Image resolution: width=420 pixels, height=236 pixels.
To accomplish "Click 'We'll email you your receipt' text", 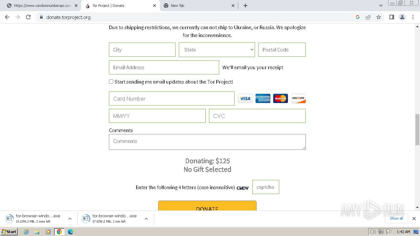I will coord(253,67).
